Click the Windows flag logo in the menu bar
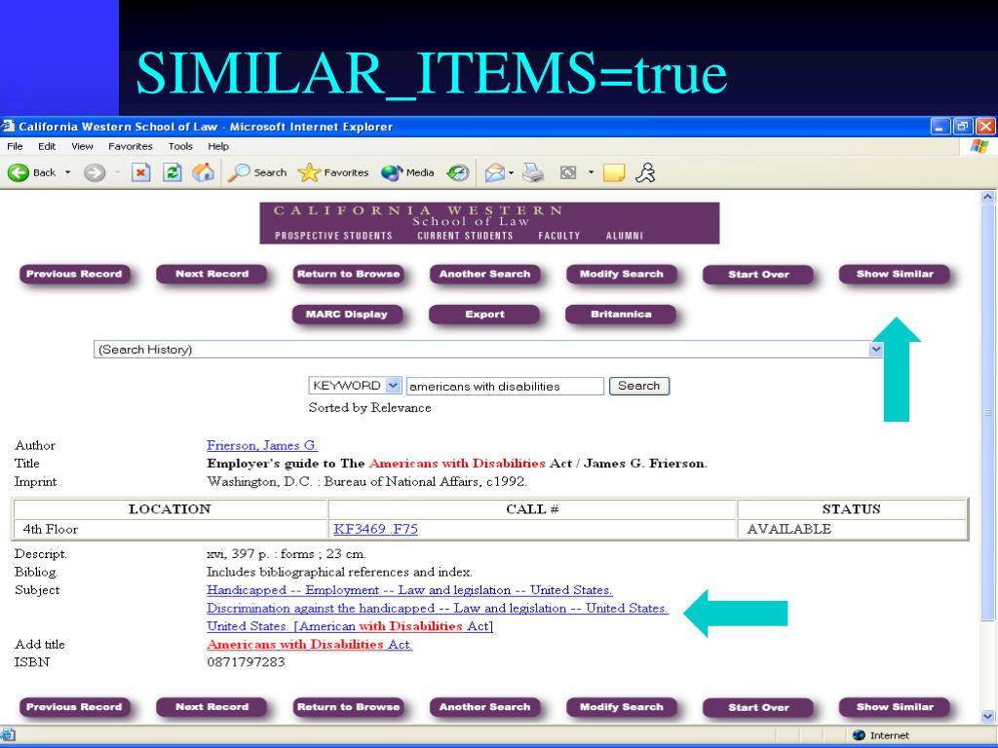The image size is (998, 748). pyautogui.click(x=979, y=146)
